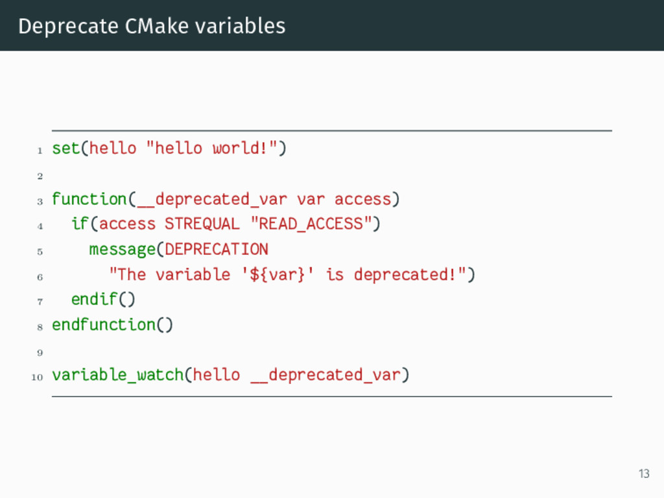Click the if keyword on line 4

point(80,223)
